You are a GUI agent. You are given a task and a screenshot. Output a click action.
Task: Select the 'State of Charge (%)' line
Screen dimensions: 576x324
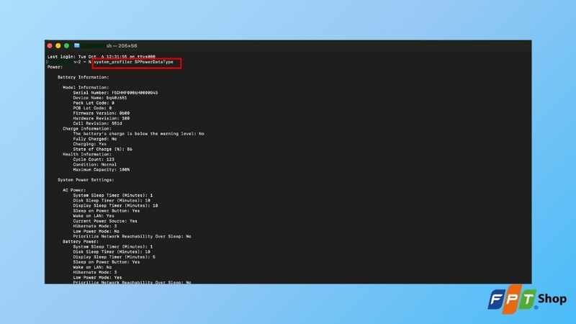(102, 150)
